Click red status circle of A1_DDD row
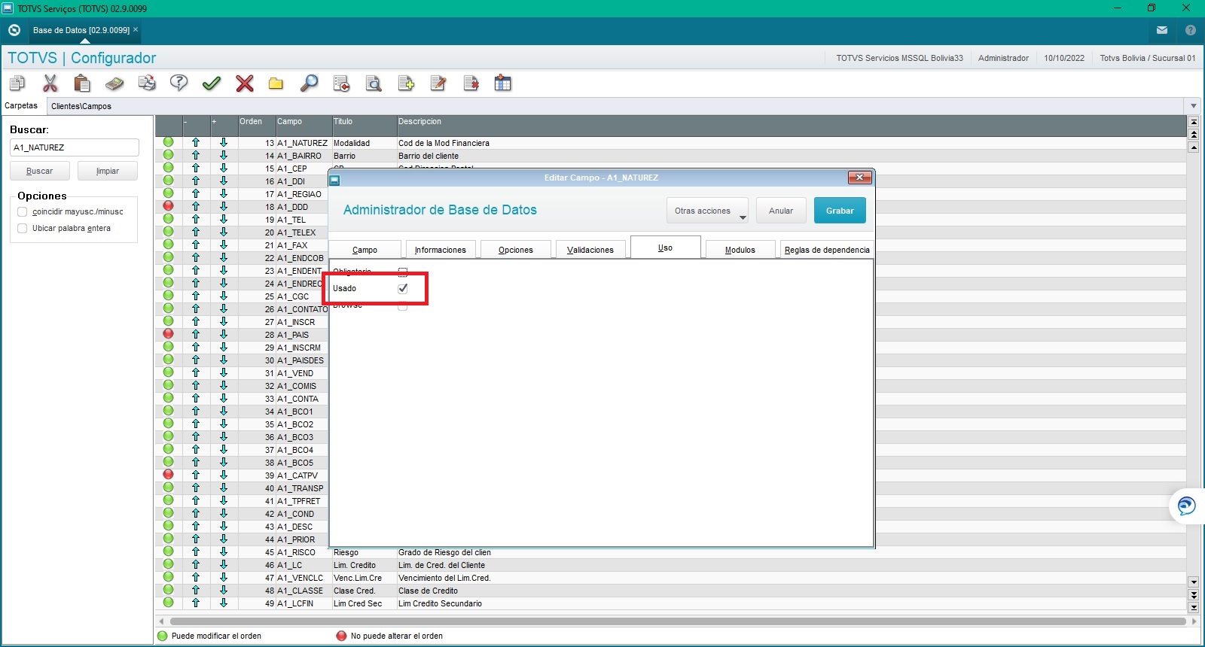 [x=168, y=206]
